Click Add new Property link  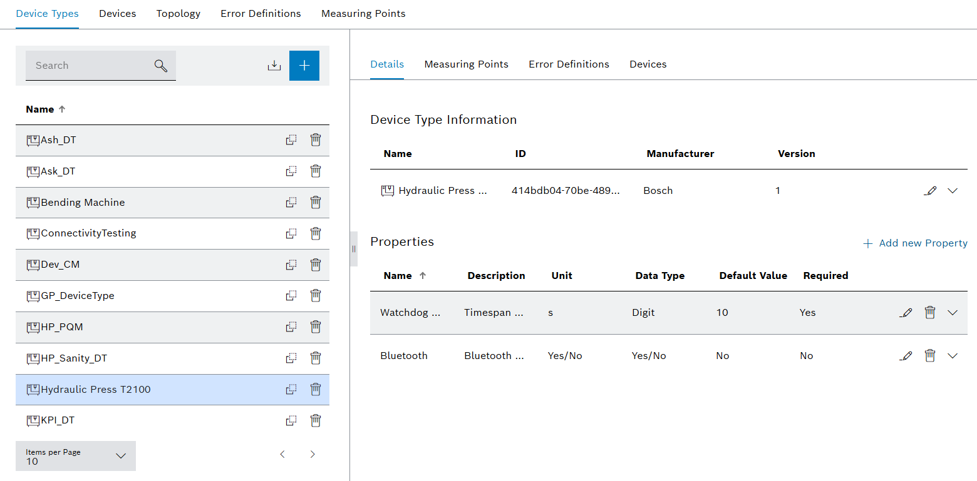click(x=915, y=243)
